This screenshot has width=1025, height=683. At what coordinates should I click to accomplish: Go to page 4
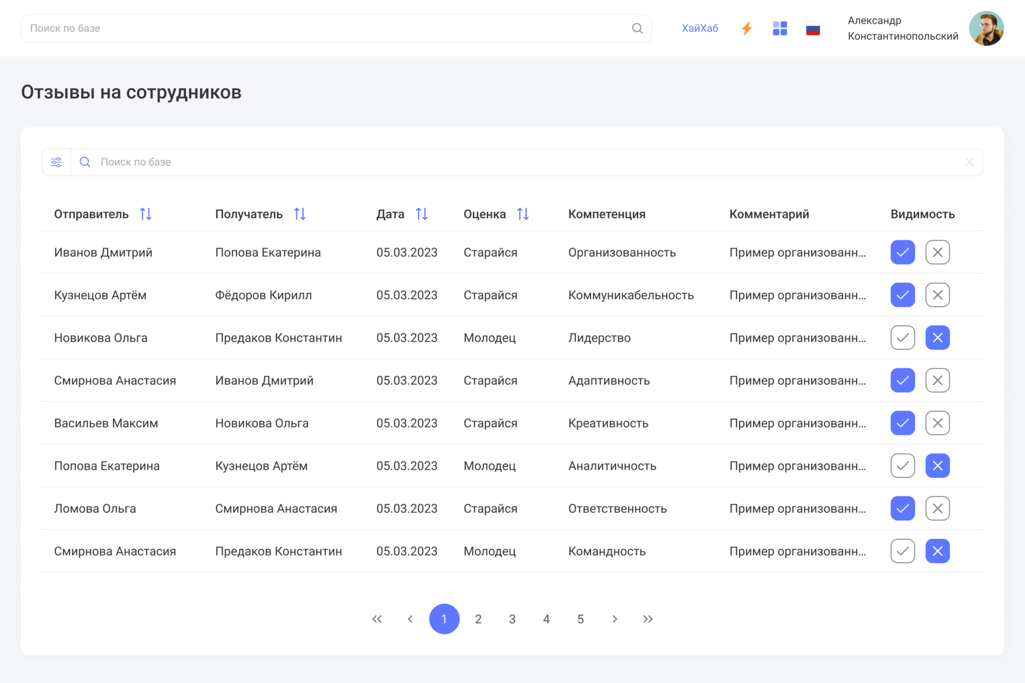(547, 619)
